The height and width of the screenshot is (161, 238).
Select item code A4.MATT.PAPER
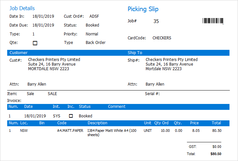(70, 131)
